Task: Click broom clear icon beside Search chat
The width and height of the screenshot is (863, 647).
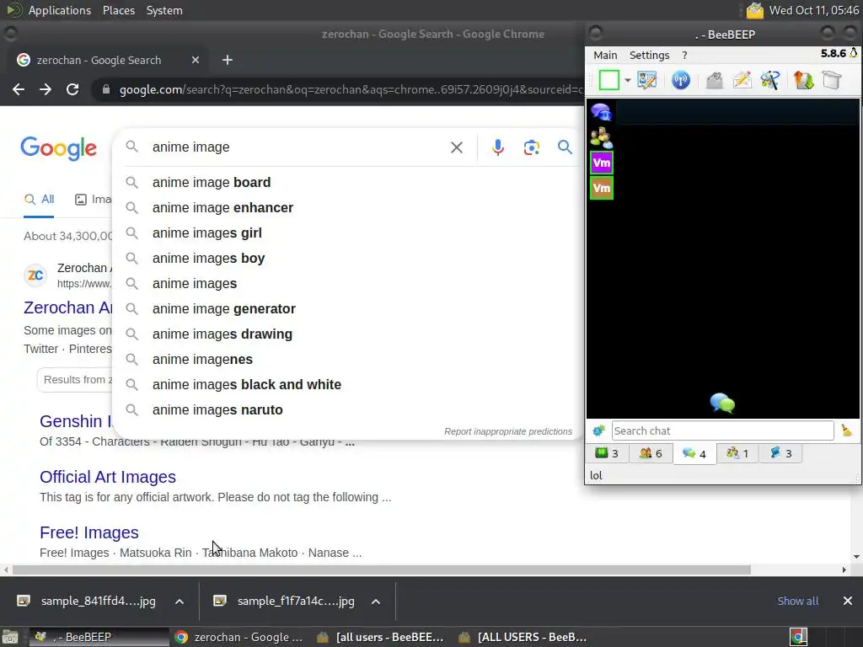Action: click(846, 430)
